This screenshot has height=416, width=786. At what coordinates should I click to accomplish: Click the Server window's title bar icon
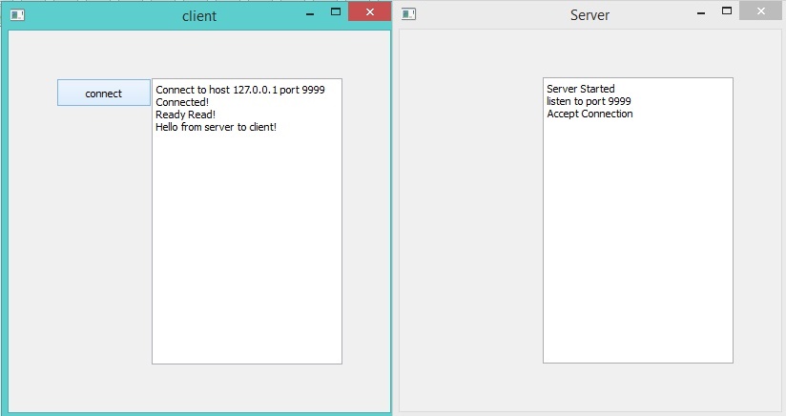coord(408,14)
